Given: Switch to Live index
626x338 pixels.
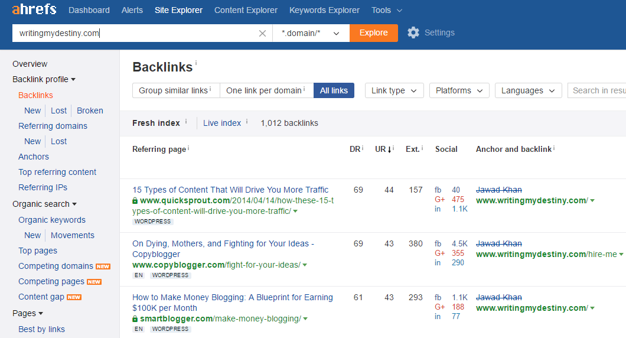Looking at the screenshot, I should tap(222, 123).
